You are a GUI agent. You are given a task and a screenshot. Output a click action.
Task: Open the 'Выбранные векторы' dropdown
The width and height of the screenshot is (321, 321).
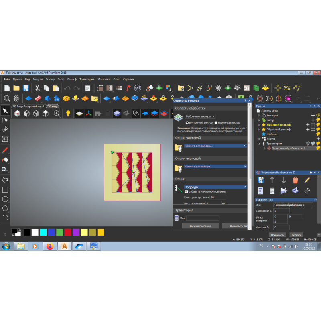click(200, 116)
